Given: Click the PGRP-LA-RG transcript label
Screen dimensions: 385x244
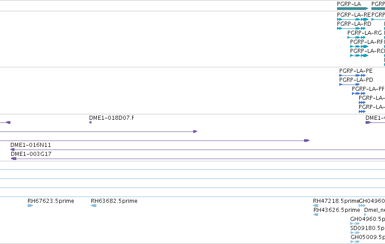Looking at the screenshot, I should click(x=365, y=33).
